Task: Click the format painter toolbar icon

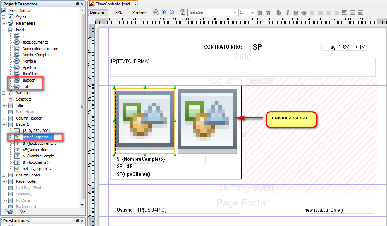Action: (182, 12)
